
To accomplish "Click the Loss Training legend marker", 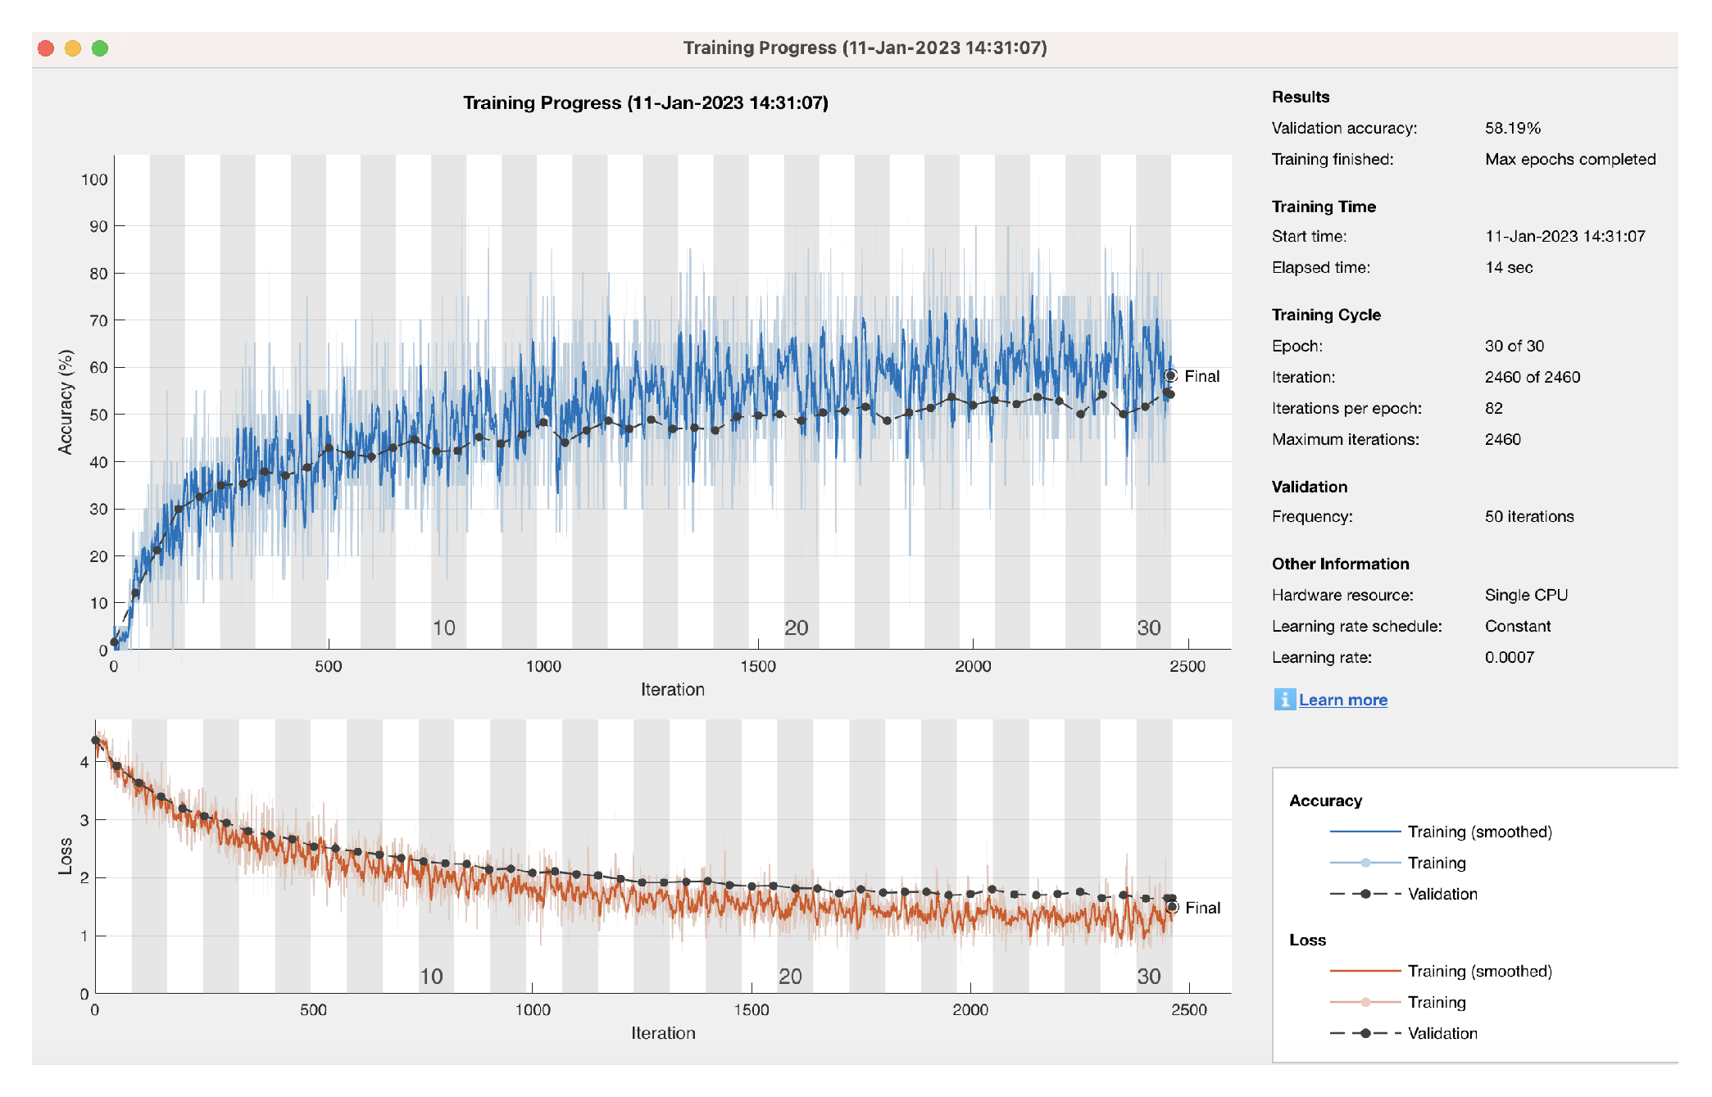I will click(1365, 1002).
